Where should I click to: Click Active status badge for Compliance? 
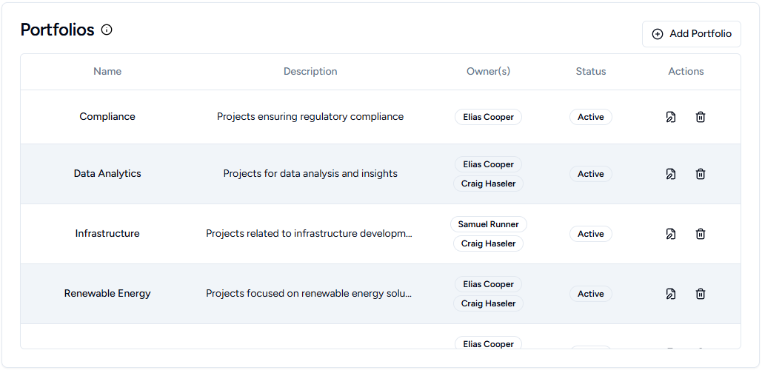(590, 117)
